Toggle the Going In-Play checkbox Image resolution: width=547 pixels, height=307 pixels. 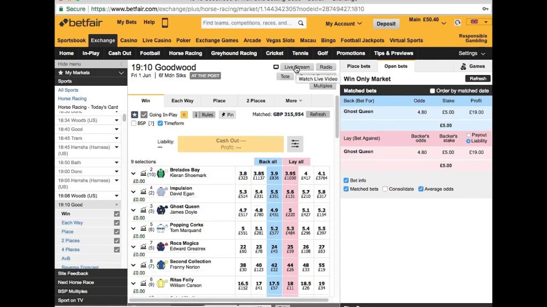click(x=144, y=115)
